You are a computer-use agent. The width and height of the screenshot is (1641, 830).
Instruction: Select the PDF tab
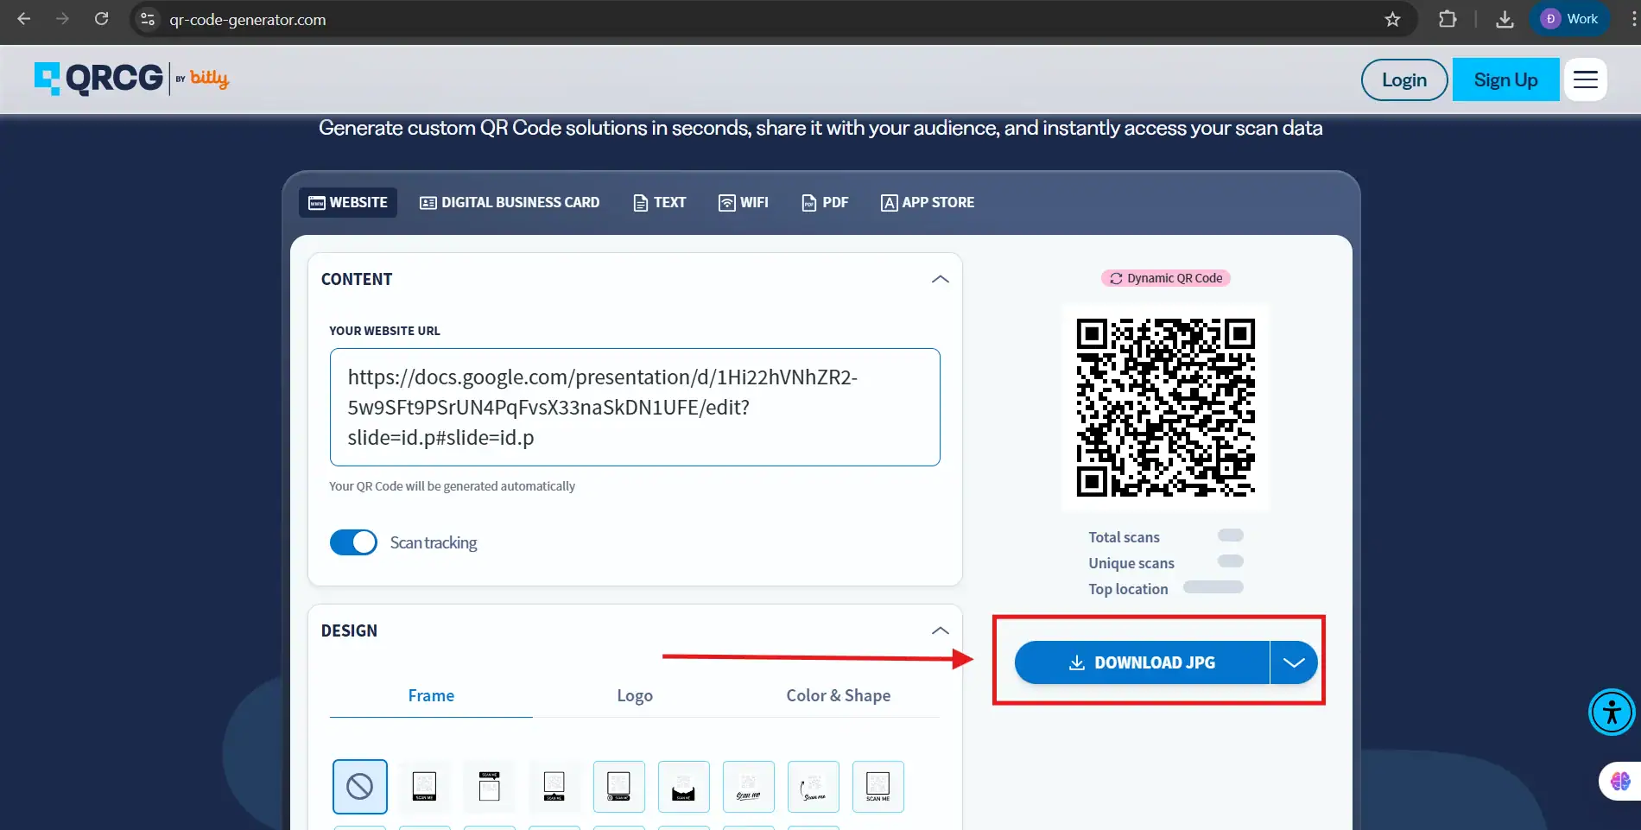(826, 202)
